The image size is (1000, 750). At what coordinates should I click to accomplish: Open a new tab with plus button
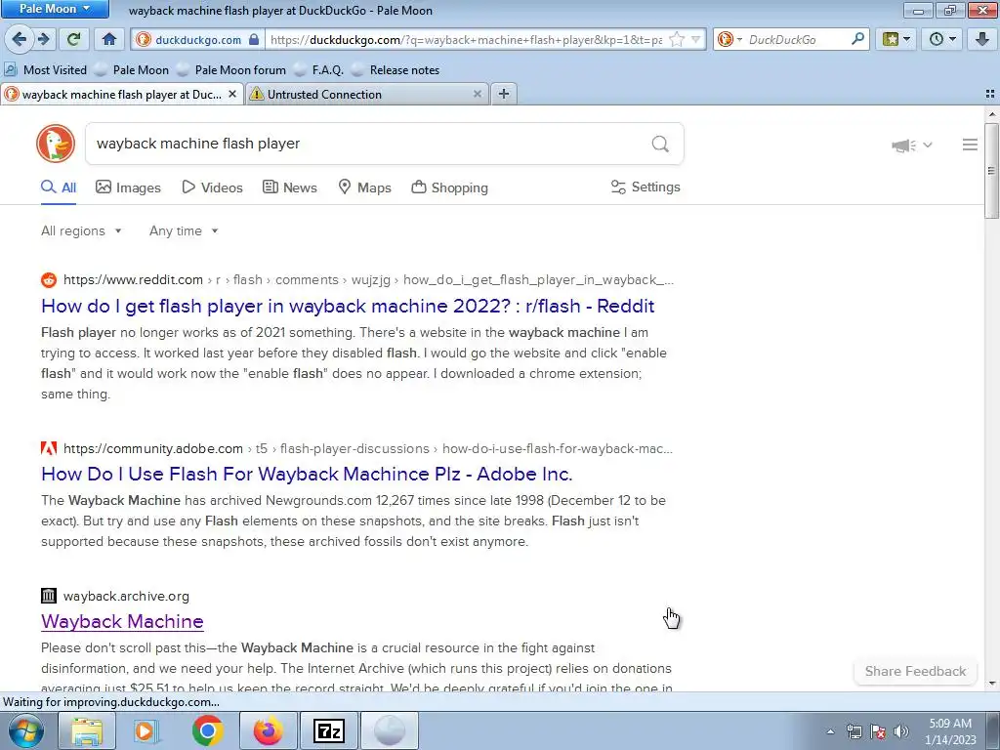tap(504, 95)
